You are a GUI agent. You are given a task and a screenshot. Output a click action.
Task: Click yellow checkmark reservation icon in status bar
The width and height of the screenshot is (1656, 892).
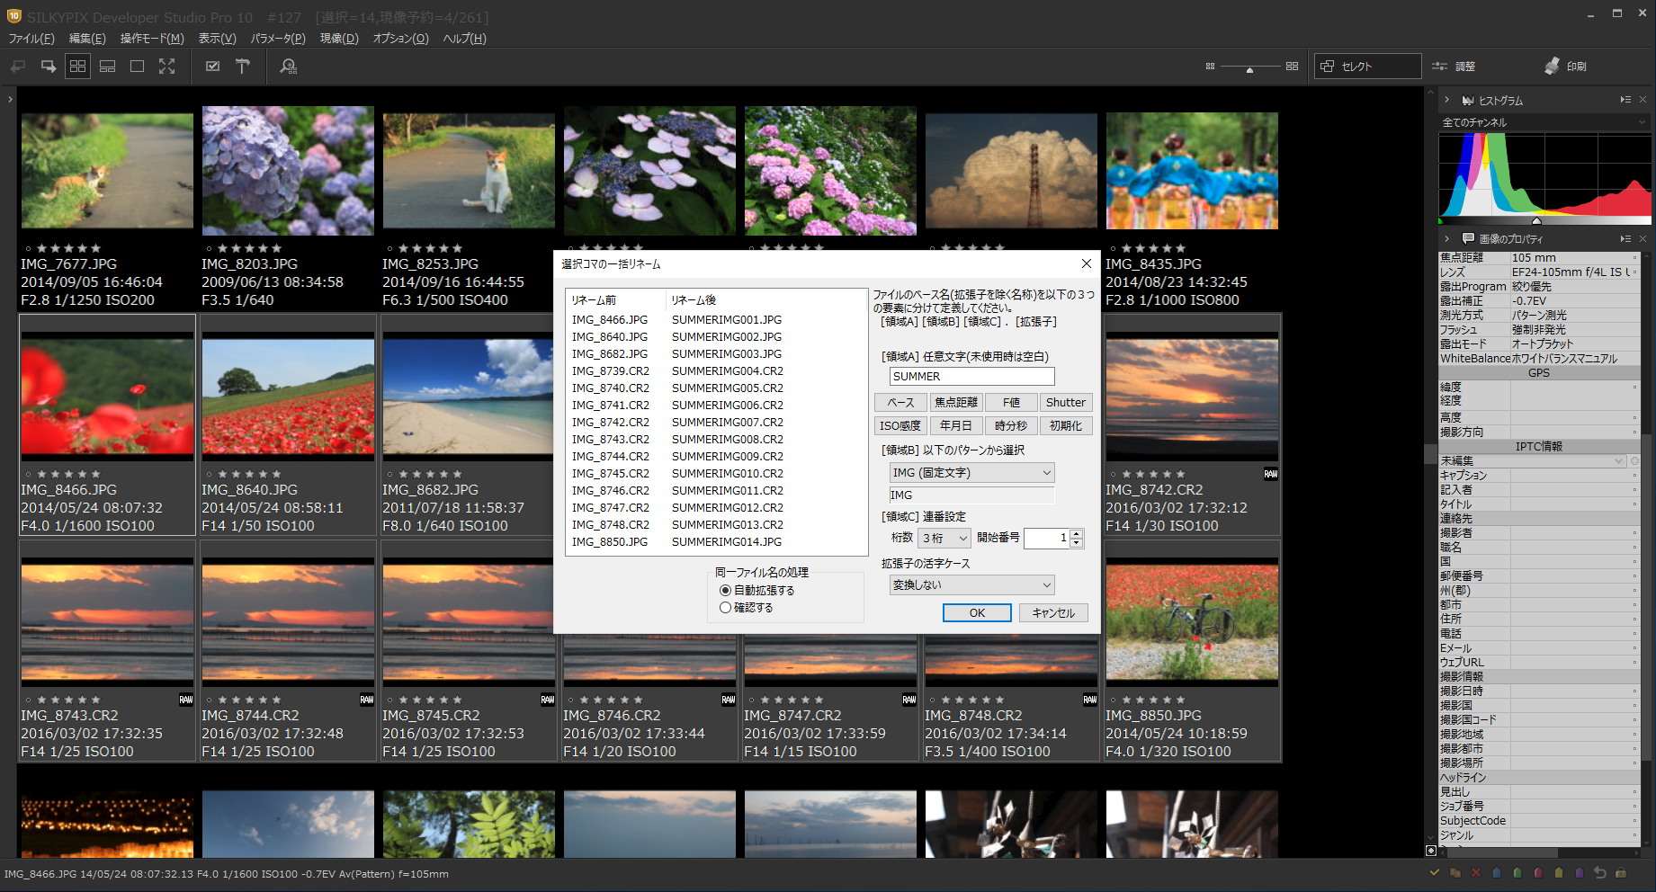pos(1435,873)
